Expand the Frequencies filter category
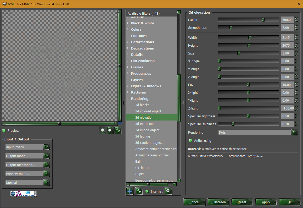Viewport: 303px width, 208px height. [127, 73]
